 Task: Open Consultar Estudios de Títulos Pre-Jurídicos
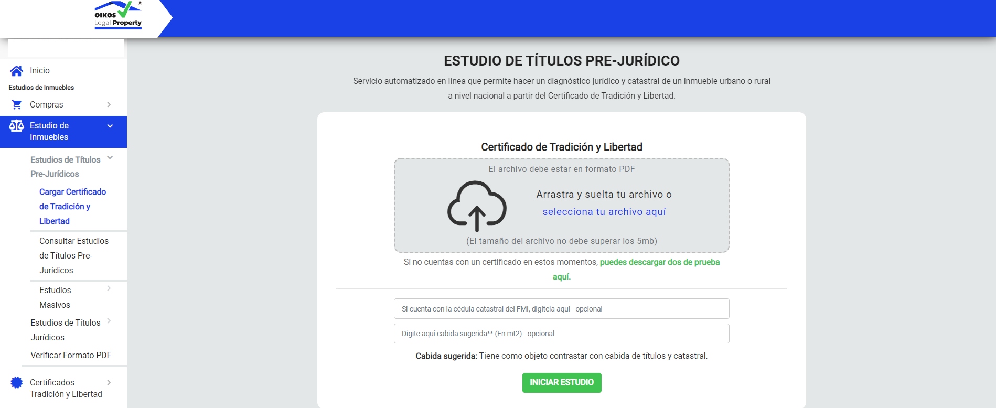coord(74,256)
